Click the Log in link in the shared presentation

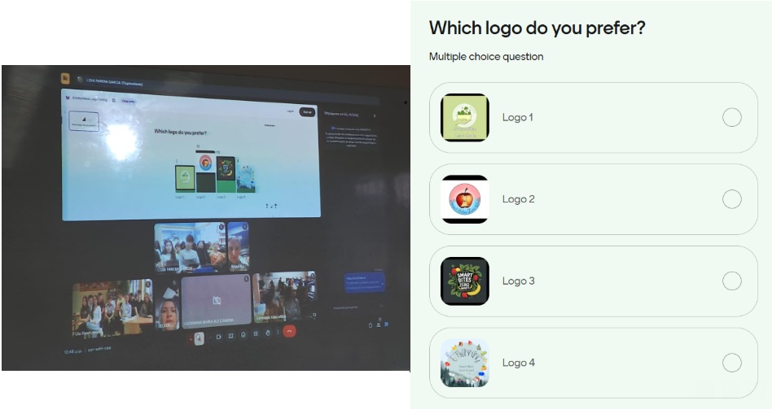point(290,111)
